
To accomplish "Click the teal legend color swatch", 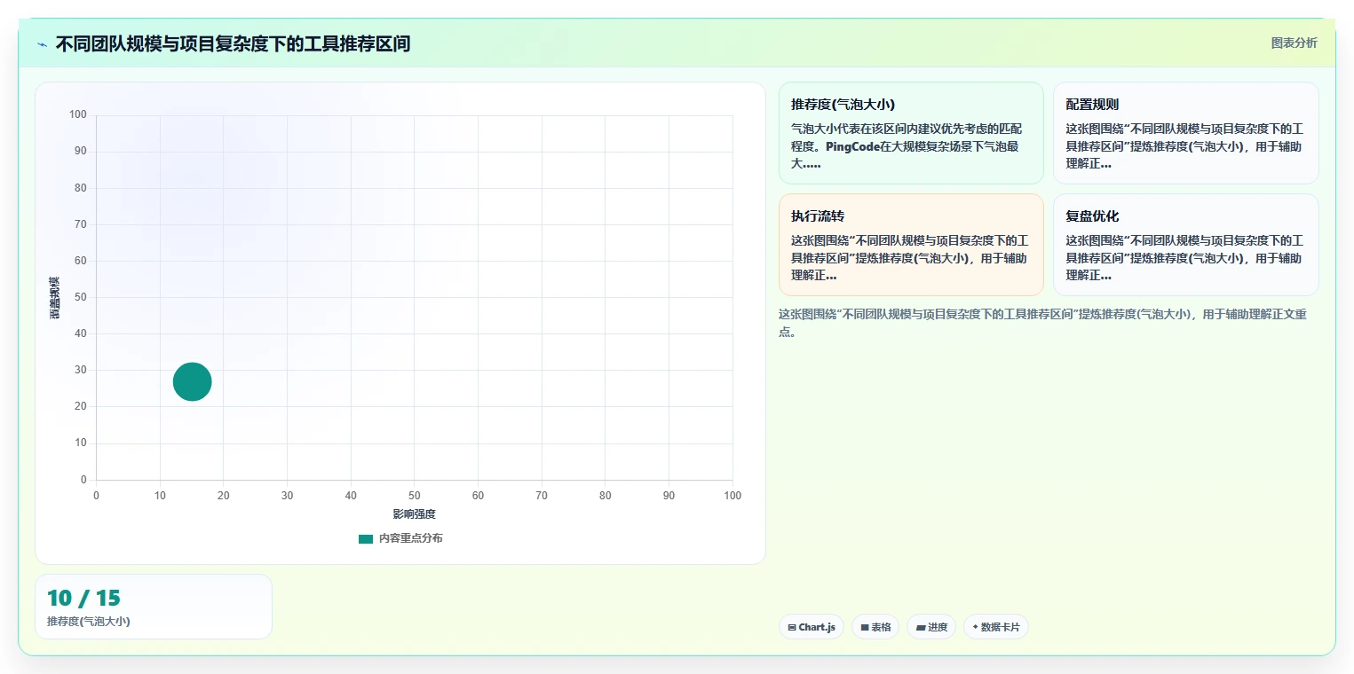I will 366,538.
